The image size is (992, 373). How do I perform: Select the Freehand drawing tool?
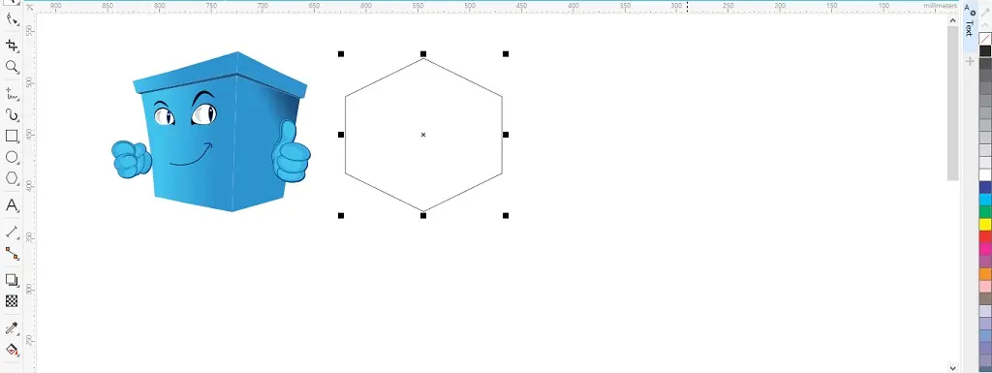pyautogui.click(x=12, y=94)
